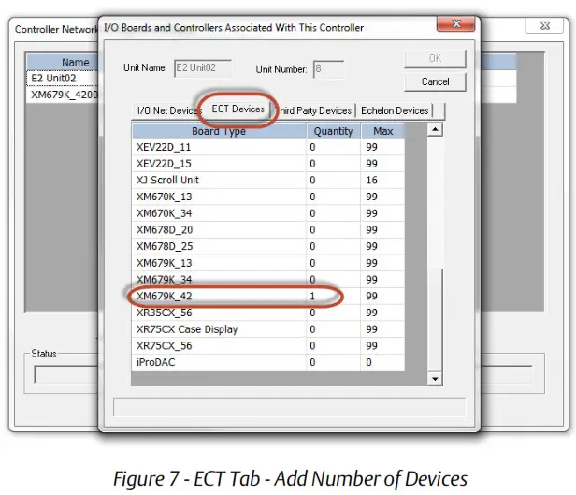Select the ECT Devices tab

238,109
